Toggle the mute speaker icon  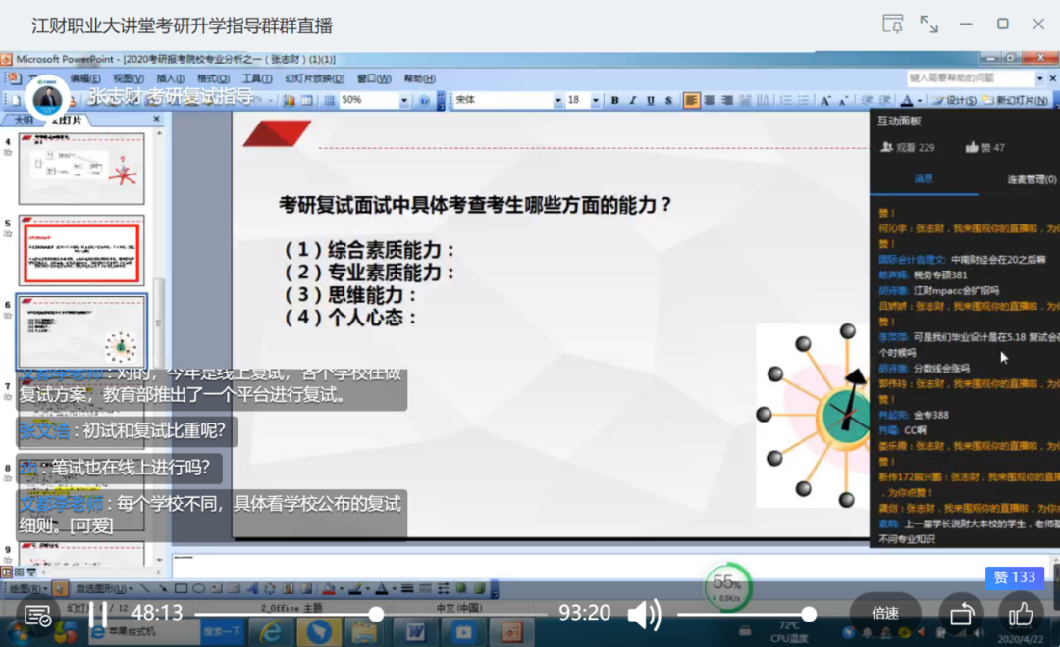click(644, 613)
